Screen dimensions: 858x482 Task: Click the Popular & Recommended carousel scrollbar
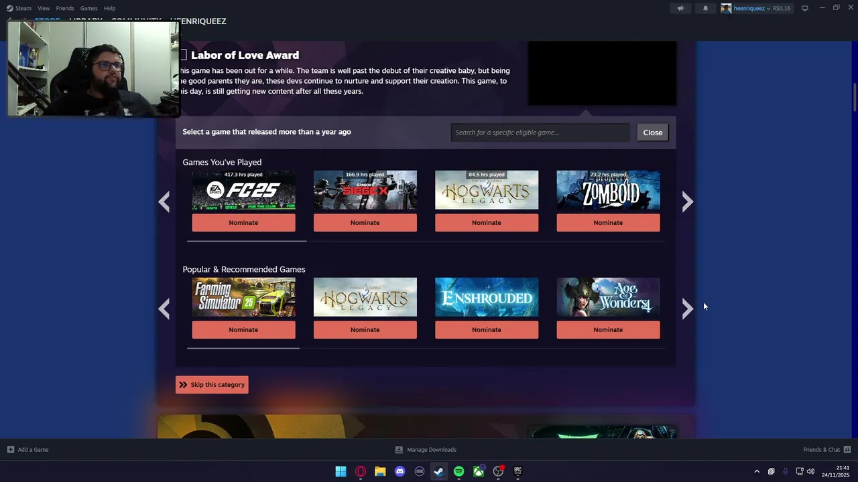pyautogui.click(x=243, y=348)
